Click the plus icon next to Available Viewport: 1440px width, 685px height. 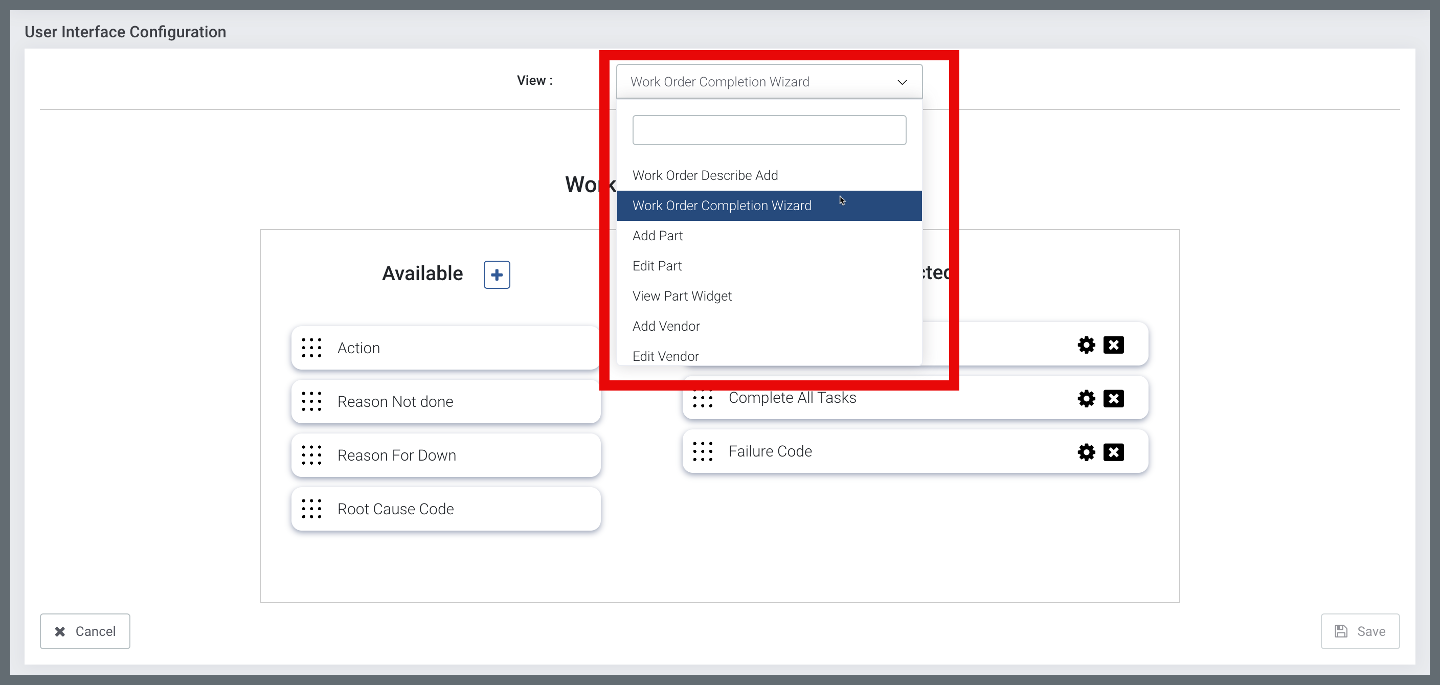(x=497, y=275)
